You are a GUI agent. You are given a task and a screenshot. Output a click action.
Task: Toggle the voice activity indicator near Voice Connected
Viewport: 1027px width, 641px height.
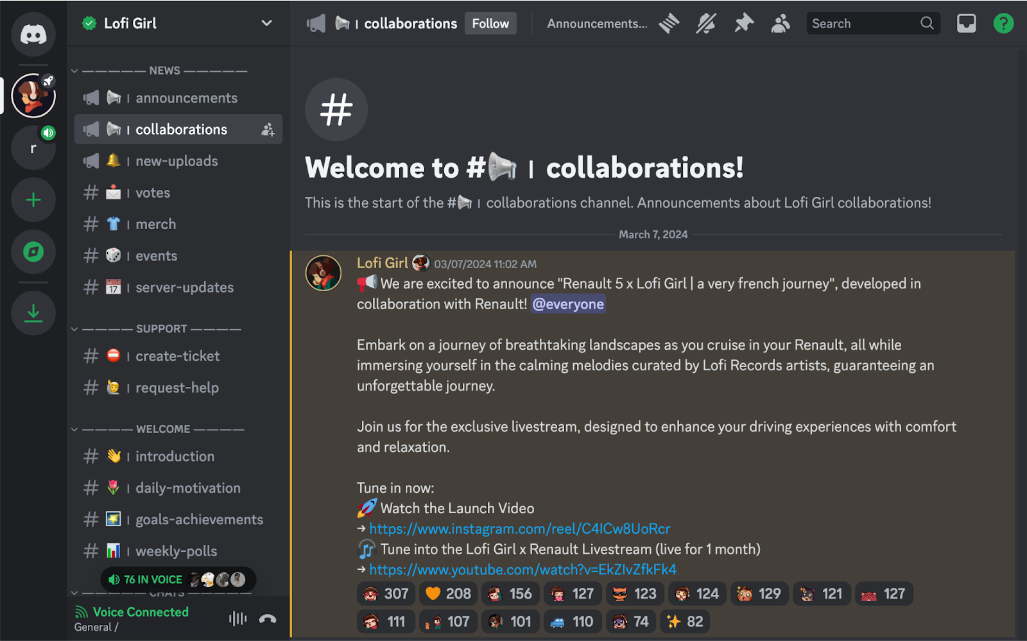(237, 619)
